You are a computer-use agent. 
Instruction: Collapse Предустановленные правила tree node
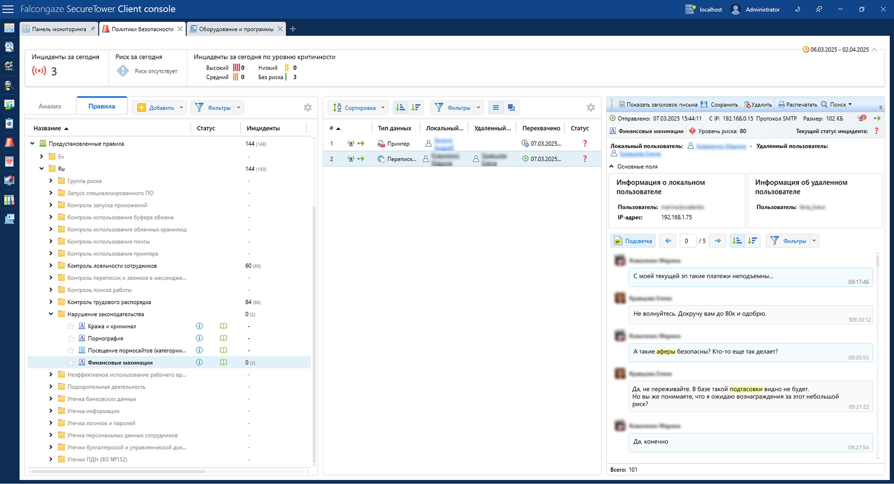(32, 143)
